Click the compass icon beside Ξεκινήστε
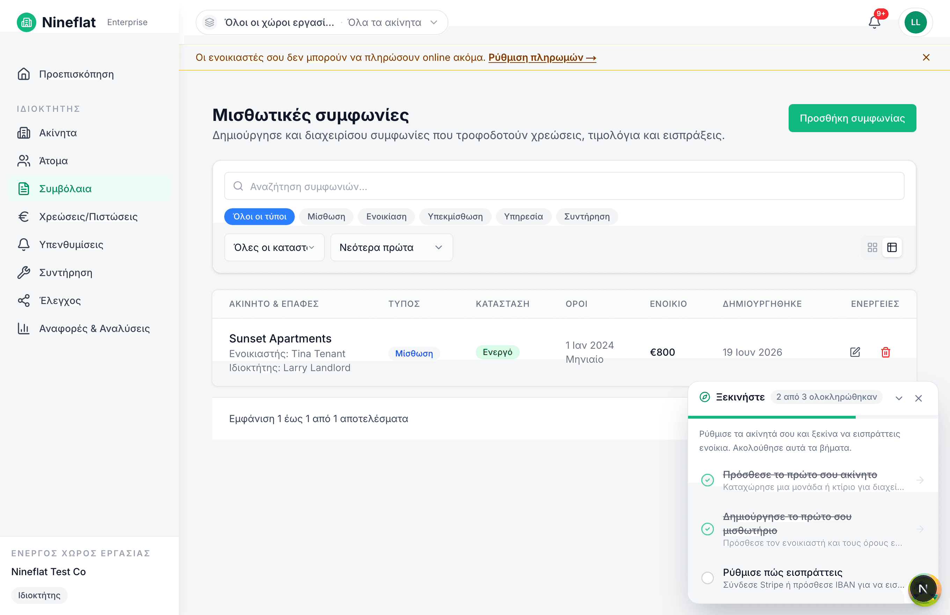Image resolution: width=950 pixels, height=615 pixels. (x=705, y=397)
